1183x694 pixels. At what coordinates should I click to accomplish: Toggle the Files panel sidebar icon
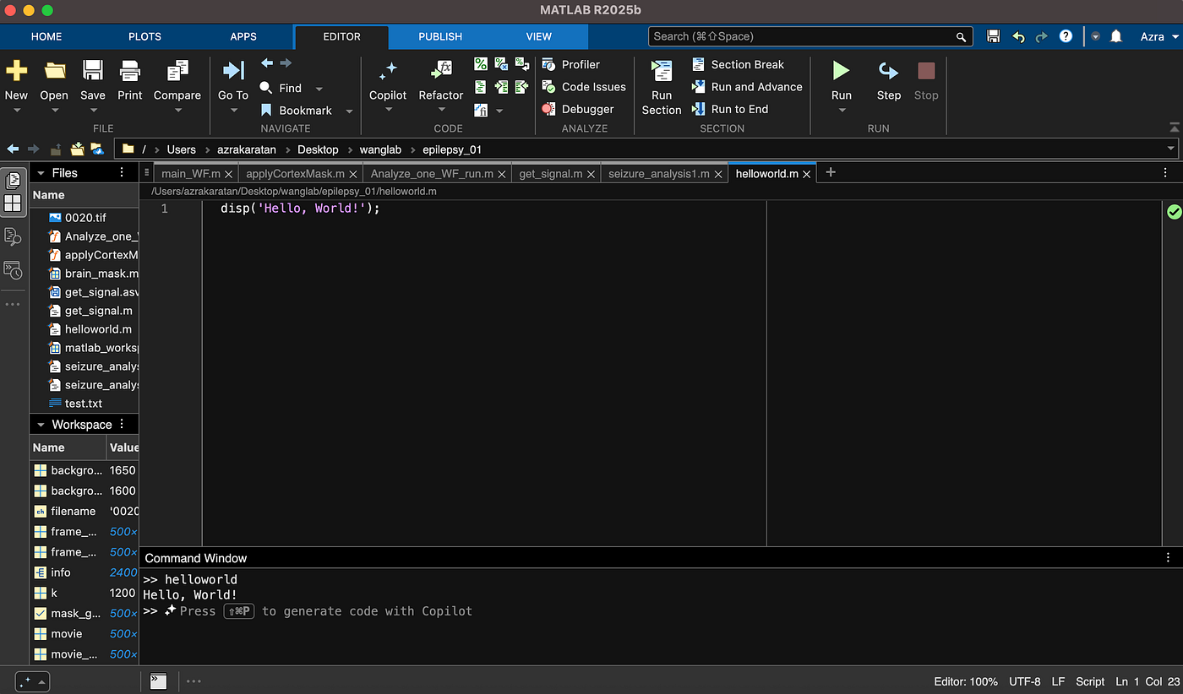point(13,181)
